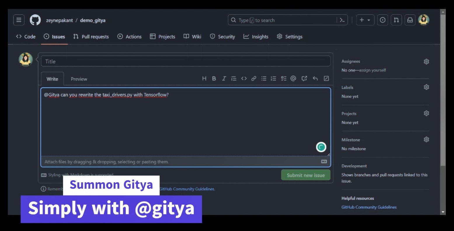Click inside the issue comment text area
The image size is (454, 231).
click(186, 122)
